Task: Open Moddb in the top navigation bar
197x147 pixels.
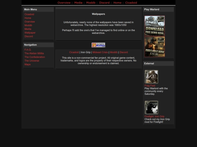Action: click(91, 3)
